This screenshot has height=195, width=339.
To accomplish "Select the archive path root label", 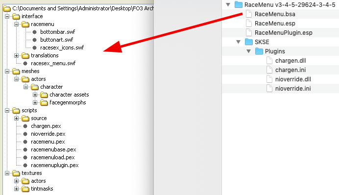I will [x=83, y=8].
